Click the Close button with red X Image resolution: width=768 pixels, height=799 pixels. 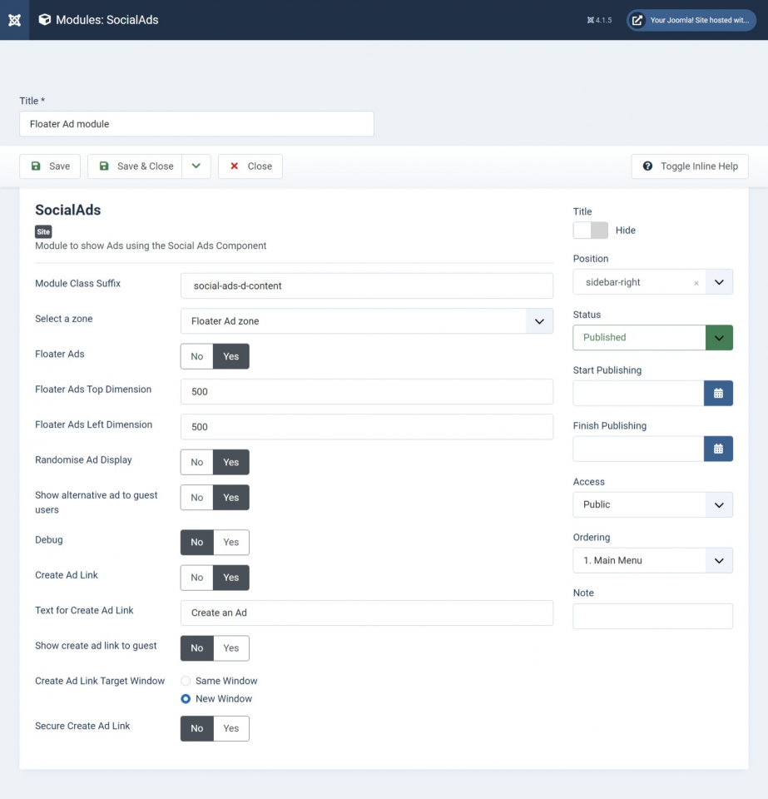[x=250, y=166]
